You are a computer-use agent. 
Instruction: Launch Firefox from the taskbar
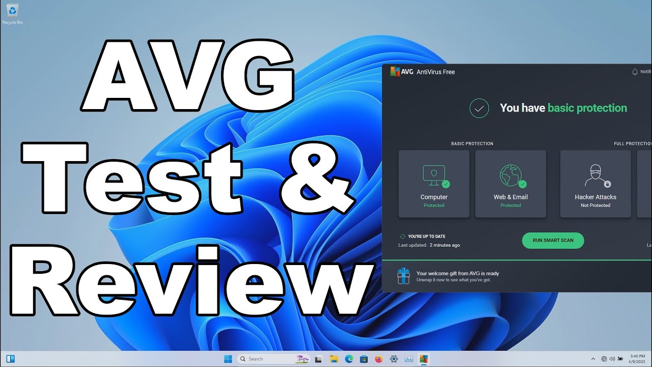click(x=378, y=359)
